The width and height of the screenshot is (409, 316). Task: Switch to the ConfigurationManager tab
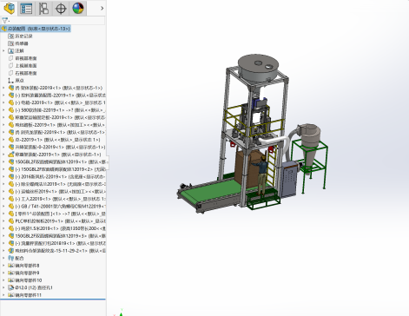click(43, 8)
